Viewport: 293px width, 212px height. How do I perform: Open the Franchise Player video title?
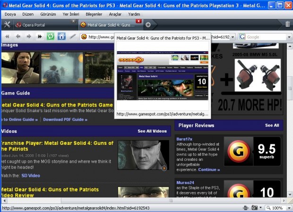pyautogui.click(x=57, y=146)
